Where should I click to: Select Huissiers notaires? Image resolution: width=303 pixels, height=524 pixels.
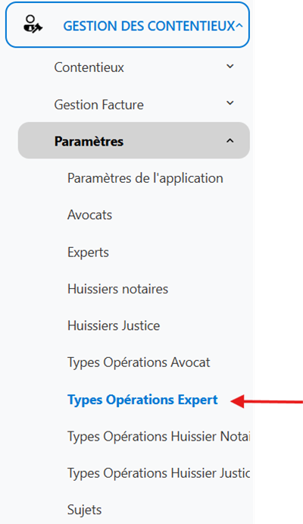(x=118, y=289)
